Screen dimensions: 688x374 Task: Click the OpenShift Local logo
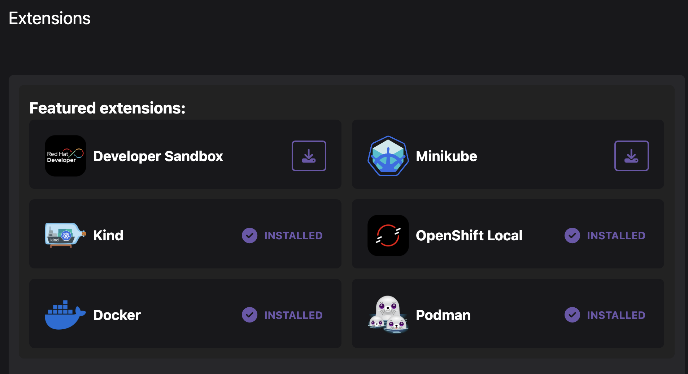tap(388, 235)
